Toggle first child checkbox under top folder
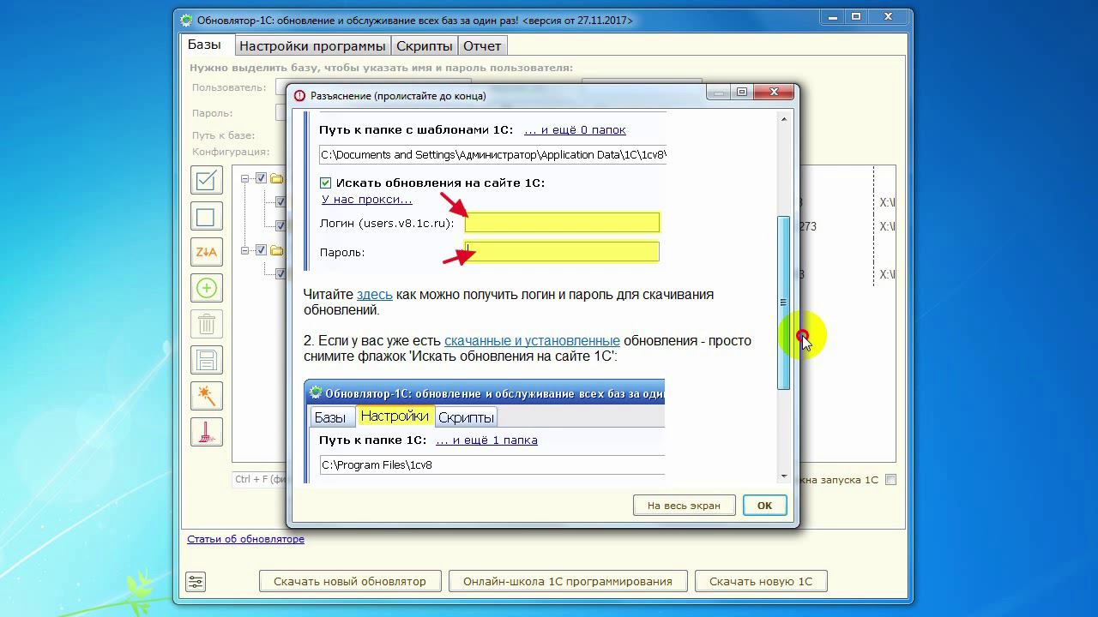 point(281,202)
